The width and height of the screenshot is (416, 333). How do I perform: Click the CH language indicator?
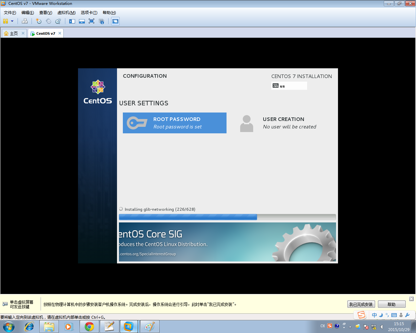pyautogui.click(x=323, y=326)
